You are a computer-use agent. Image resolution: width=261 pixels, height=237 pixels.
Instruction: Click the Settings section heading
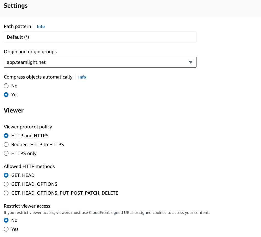tap(16, 6)
